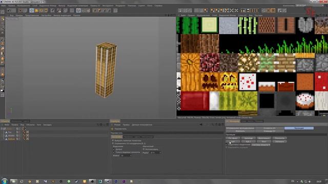Switch to 'Материалы' tab beside Objects
The image size is (328, 184).
pyautogui.click(x=16, y=121)
